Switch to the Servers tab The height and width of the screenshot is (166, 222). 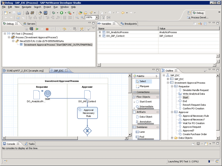pos(31,24)
